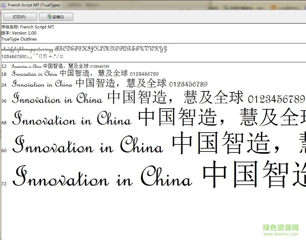
Task: Click the 36-point Innovation in China sample
Action: [x=57, y=98]
